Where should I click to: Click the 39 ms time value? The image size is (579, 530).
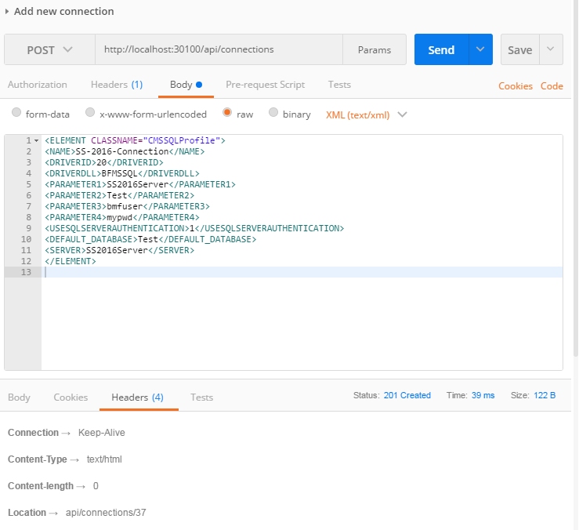coord(483,395)
